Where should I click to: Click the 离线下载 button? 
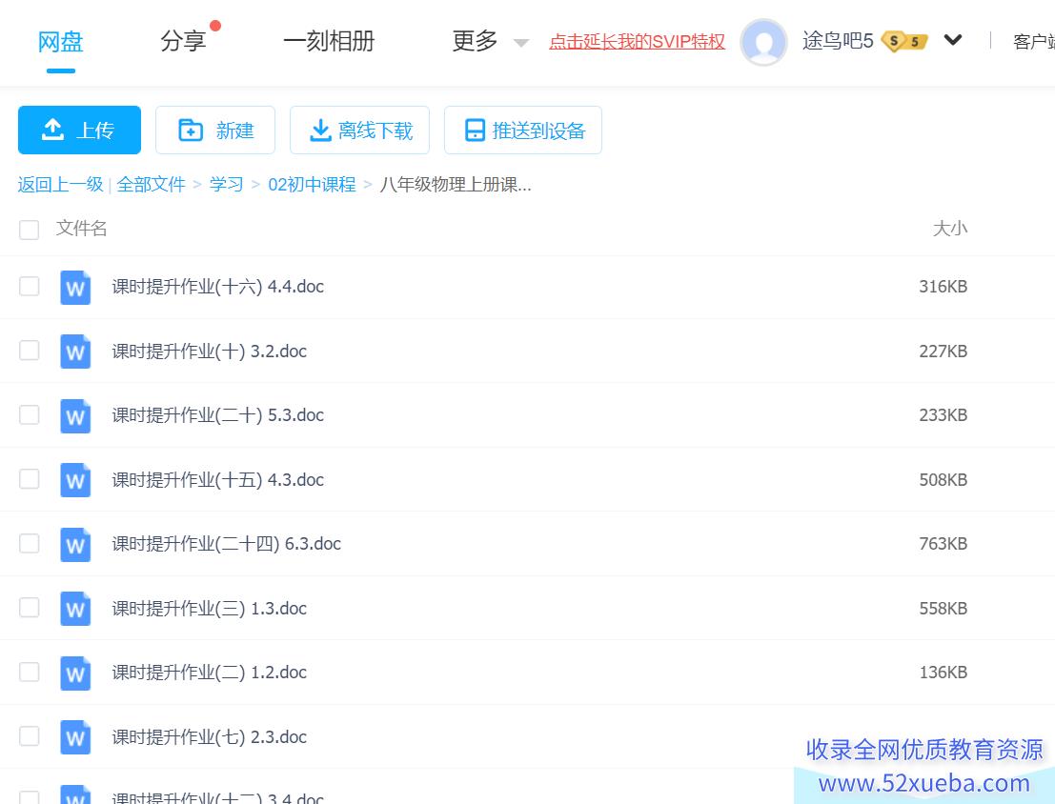pos(360,130)
